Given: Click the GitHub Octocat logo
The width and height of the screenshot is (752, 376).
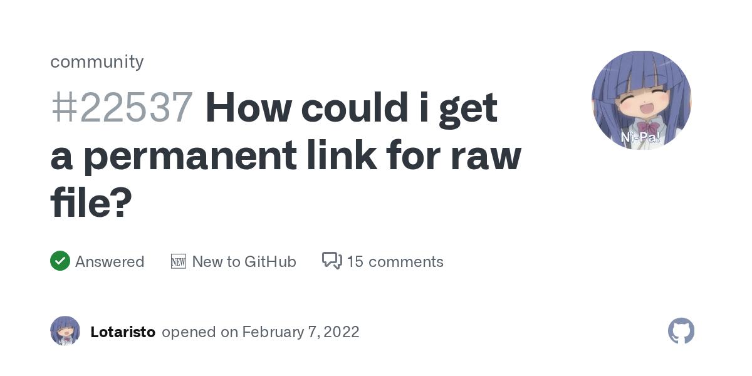Looking at the screenshot, I should click(681, 331).
